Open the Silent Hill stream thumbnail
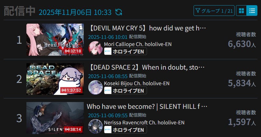Screen dimensions: 261x137 click(55, 118)
